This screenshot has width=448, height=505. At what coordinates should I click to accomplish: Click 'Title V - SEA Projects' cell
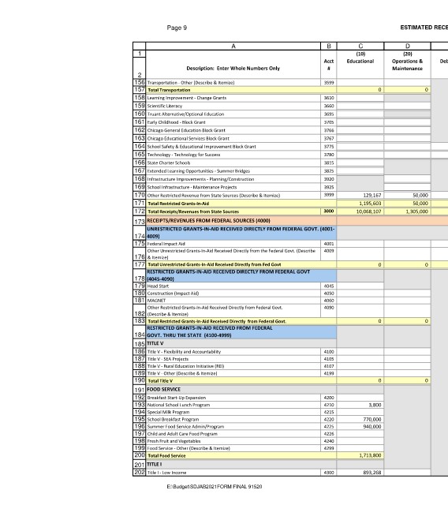(233, 359)
